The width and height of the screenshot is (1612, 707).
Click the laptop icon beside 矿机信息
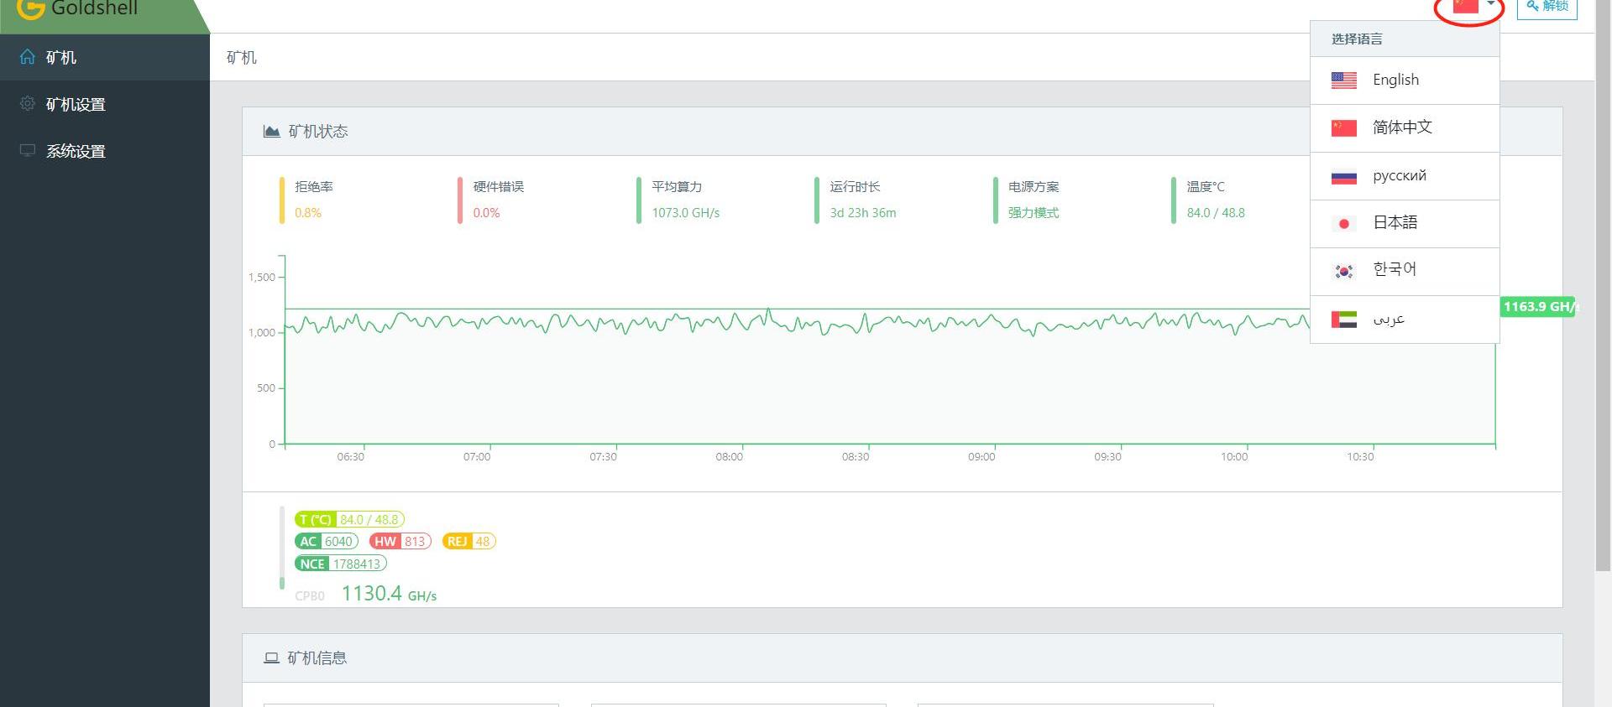[x=271, y=658]
